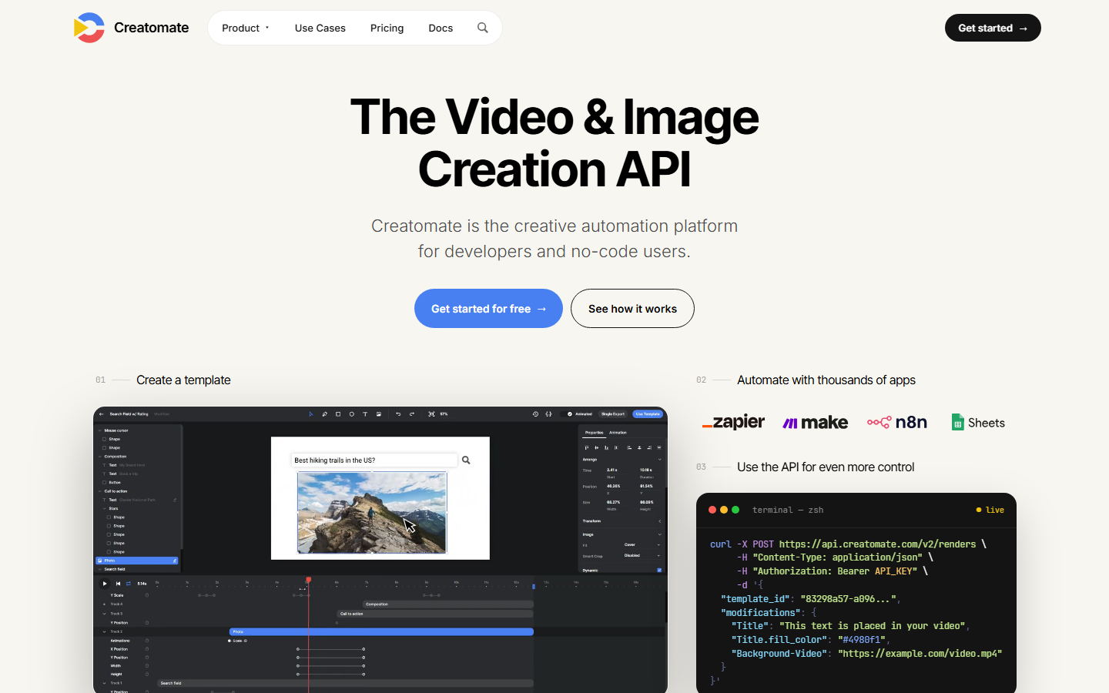
Task: Open Pricing in navigation
Action: tap(387, 28)
